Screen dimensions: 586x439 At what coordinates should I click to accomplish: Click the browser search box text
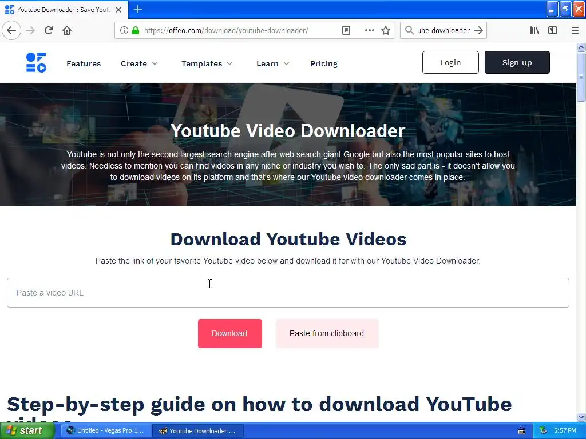444,30
